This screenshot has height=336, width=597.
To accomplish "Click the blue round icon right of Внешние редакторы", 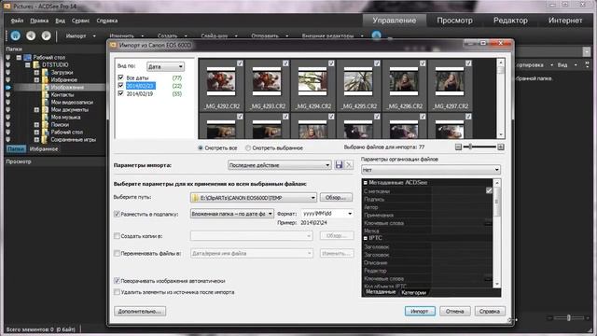I will (376, 35).
